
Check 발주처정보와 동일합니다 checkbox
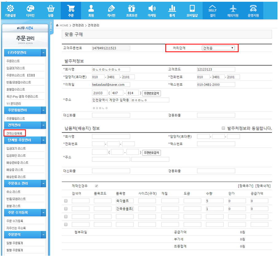pos(223,128)
